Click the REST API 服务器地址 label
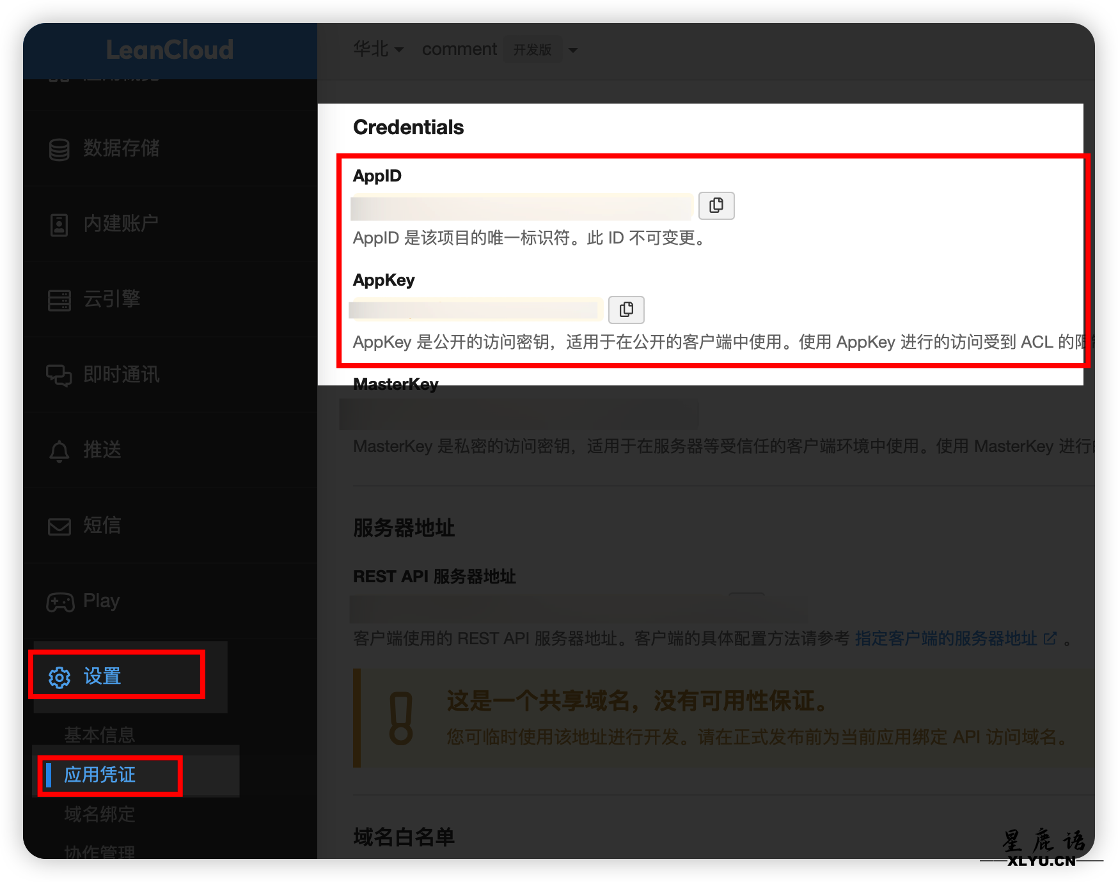The height and width of the screenshot is (882, 1118). click(434, 576)
